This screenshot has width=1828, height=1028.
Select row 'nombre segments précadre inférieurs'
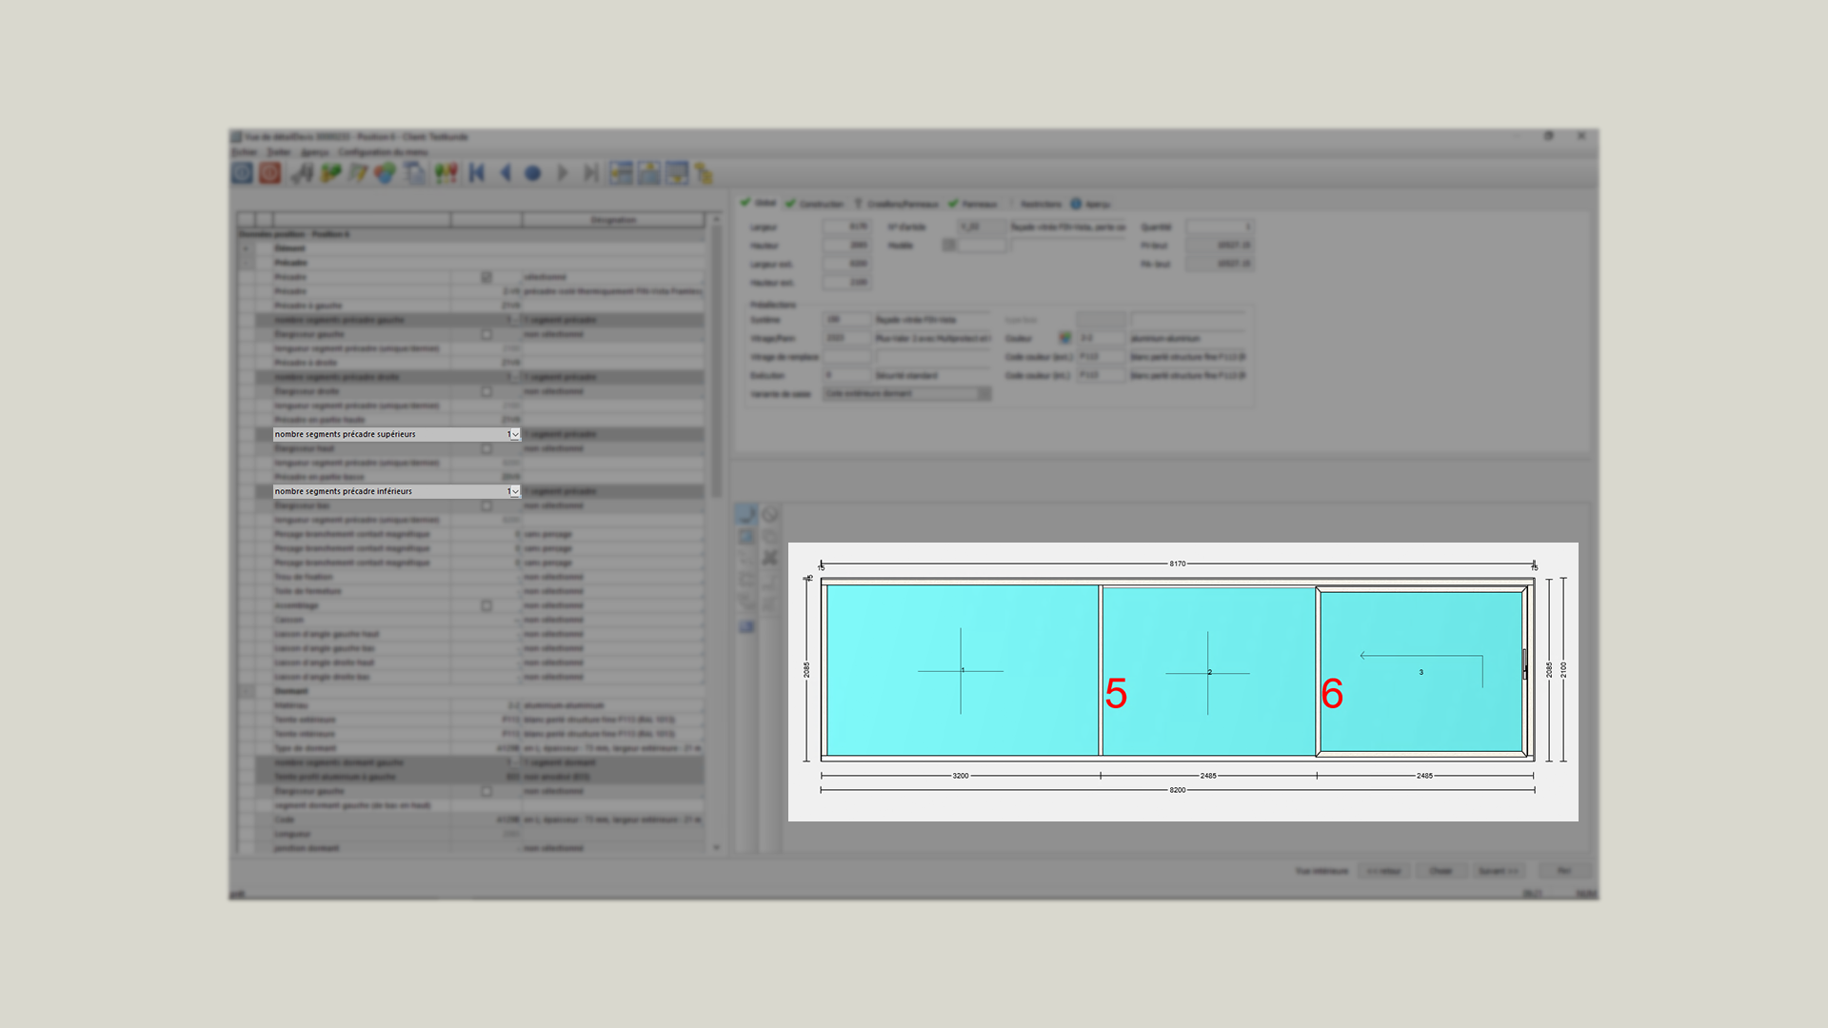(x=396, y=492)
